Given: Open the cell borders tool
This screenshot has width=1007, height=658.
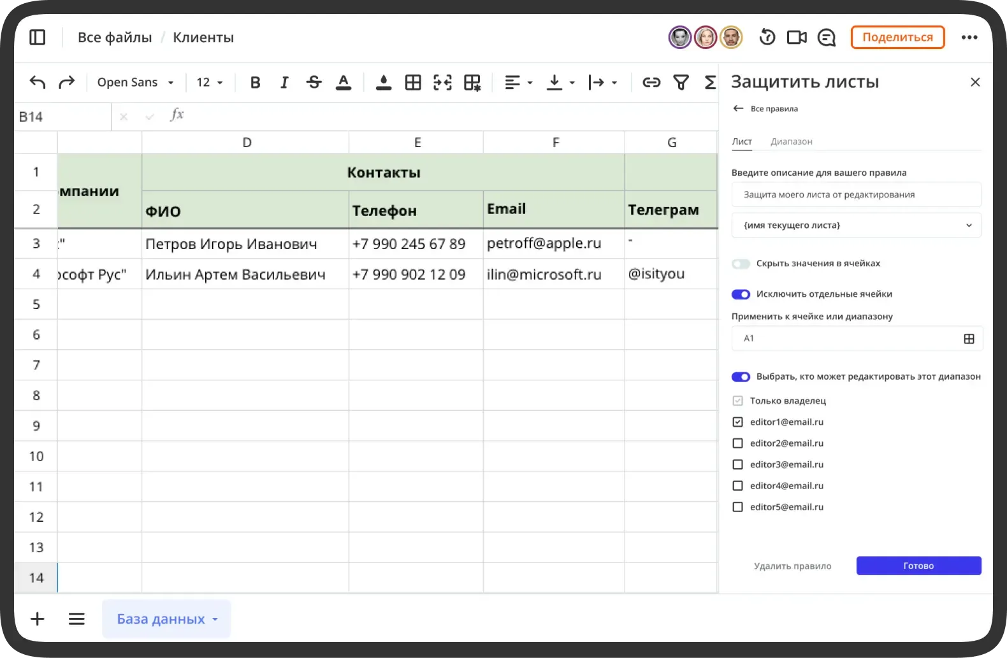Looking at the screenshot, I should point(413,82).
